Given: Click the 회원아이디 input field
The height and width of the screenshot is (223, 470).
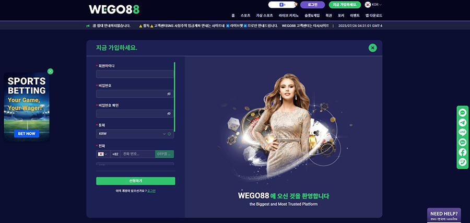Looking at the screenshot, I should 135,74.
